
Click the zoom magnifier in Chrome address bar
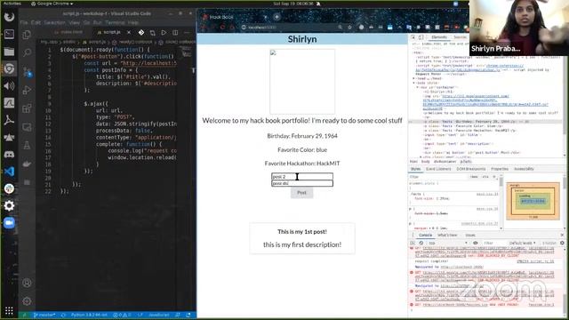click(x=340, y=28)
